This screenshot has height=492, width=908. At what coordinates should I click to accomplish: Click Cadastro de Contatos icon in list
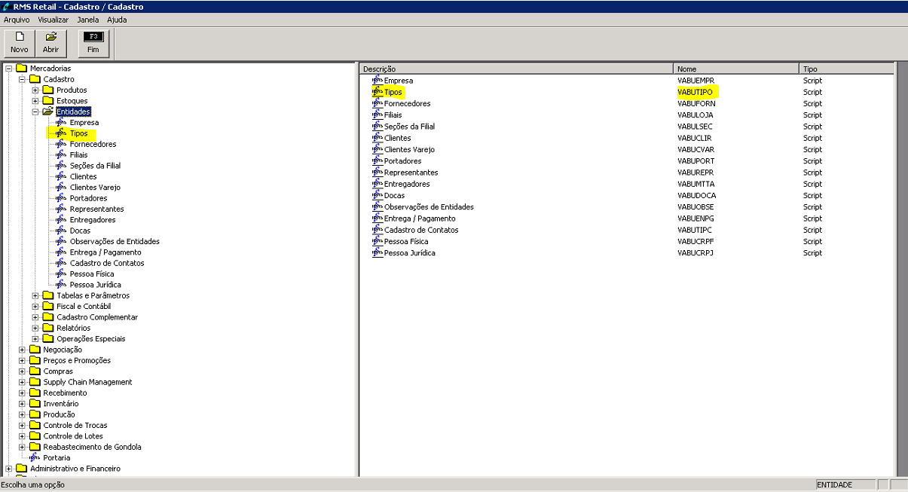(x=378, y=230)
